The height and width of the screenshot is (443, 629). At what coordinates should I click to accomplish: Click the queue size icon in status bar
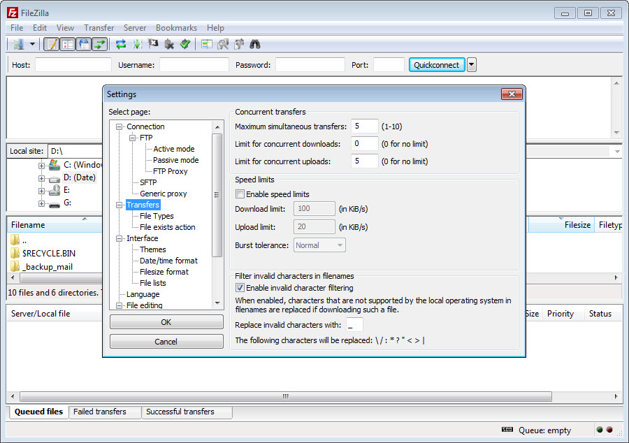coord(507,430)
